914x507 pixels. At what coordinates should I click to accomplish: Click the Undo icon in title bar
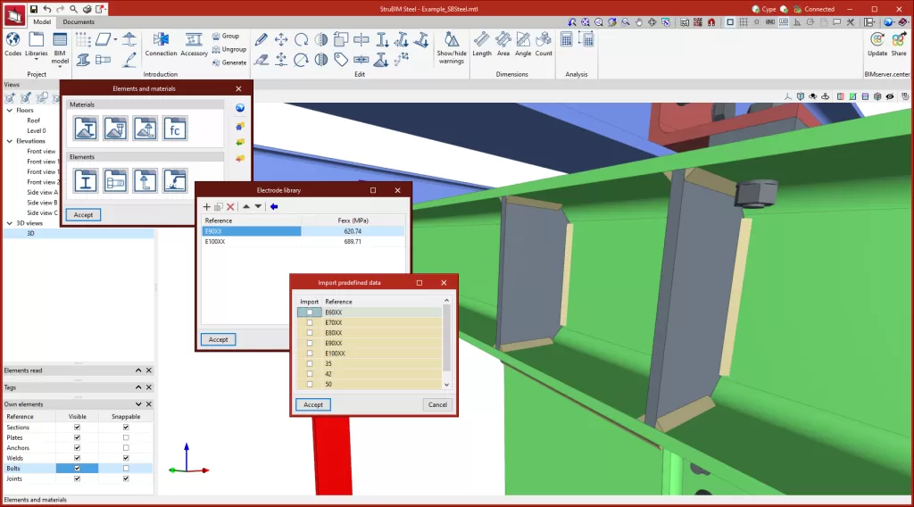[47, 9]
